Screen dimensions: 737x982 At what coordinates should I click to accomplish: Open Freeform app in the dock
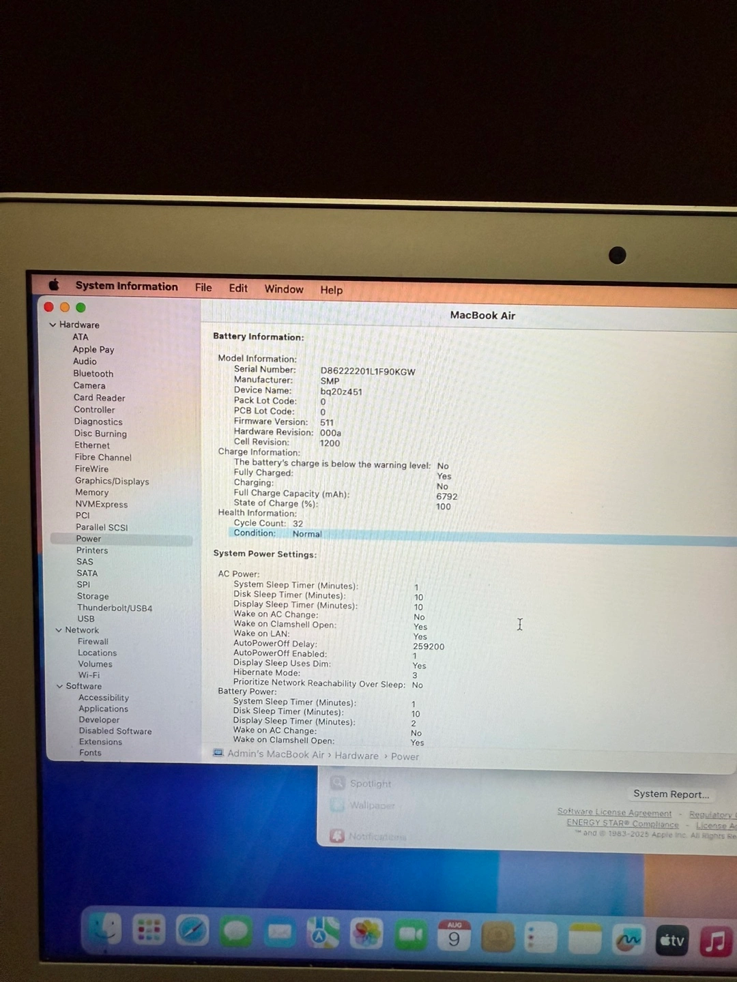coord(628,941)
